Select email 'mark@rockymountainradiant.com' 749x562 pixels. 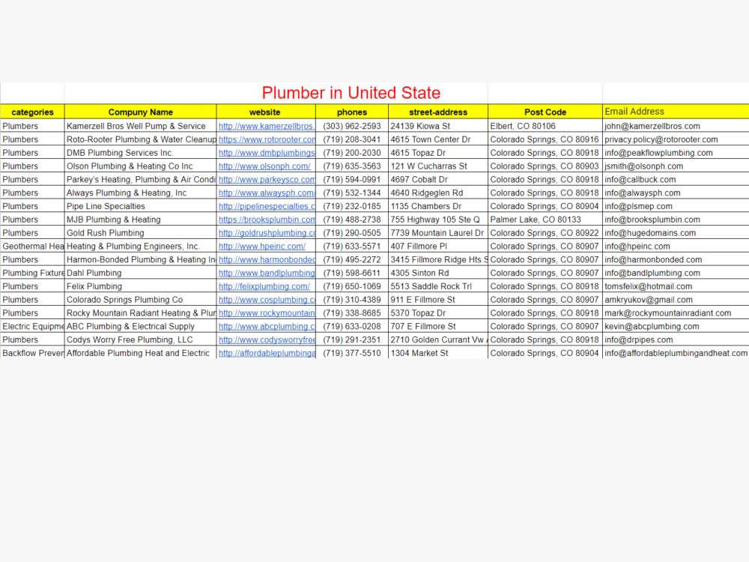[668, 313]
